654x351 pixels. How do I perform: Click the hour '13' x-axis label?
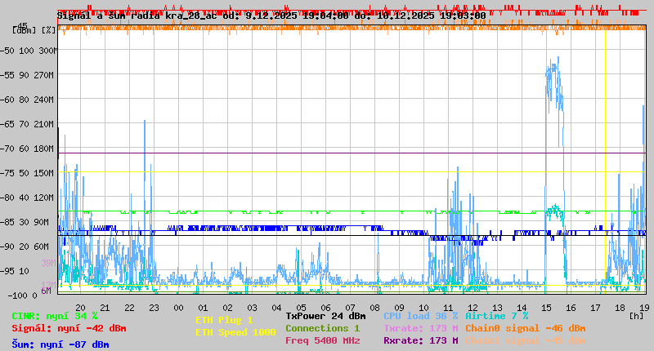click(498, 308)
